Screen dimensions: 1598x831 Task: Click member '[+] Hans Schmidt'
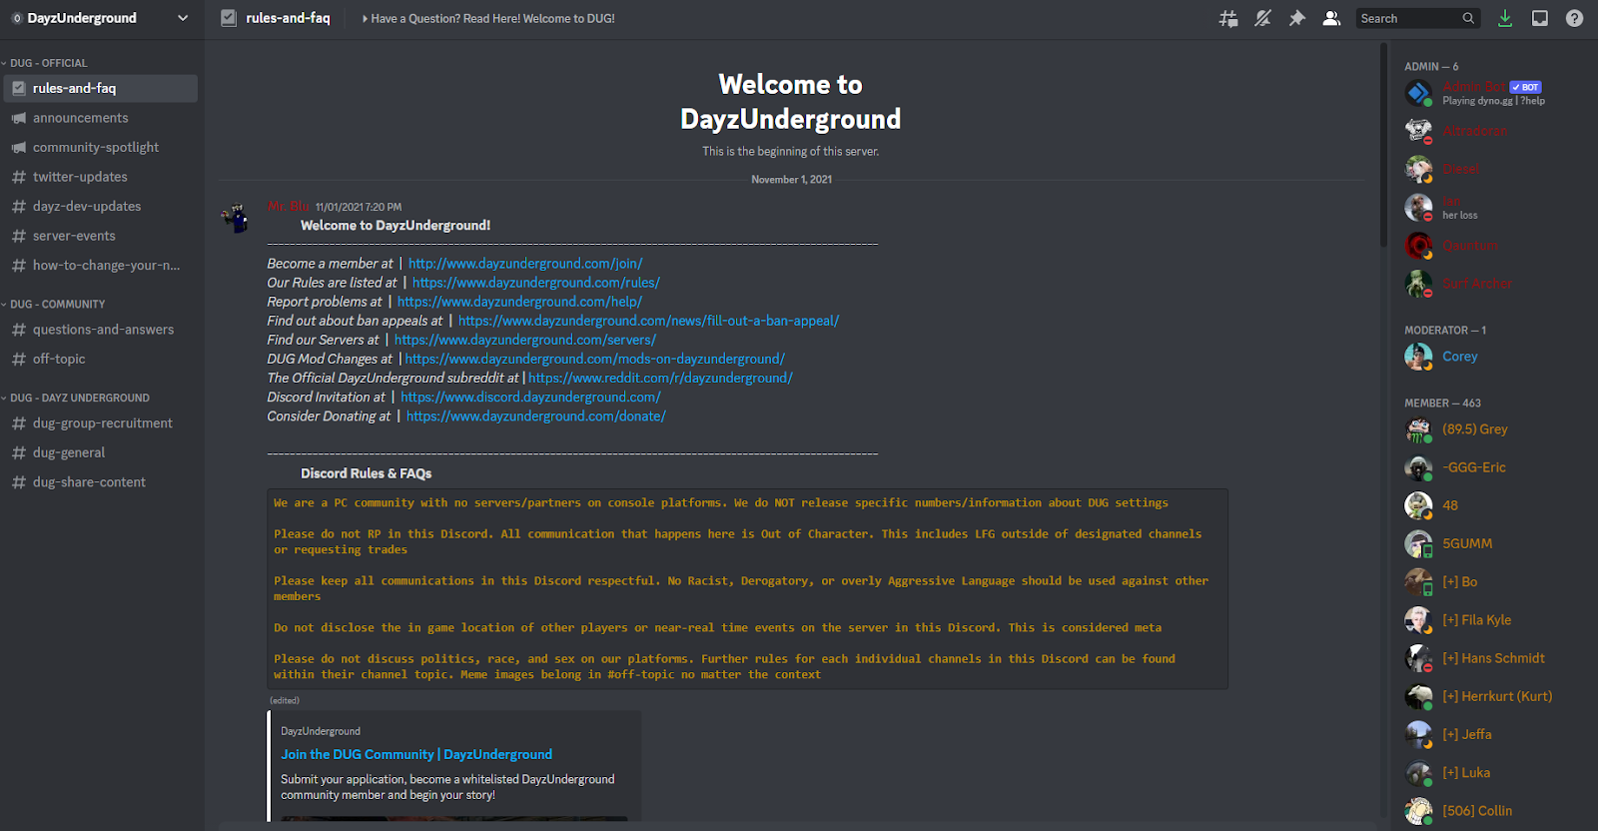click(x=1492, y=658)
